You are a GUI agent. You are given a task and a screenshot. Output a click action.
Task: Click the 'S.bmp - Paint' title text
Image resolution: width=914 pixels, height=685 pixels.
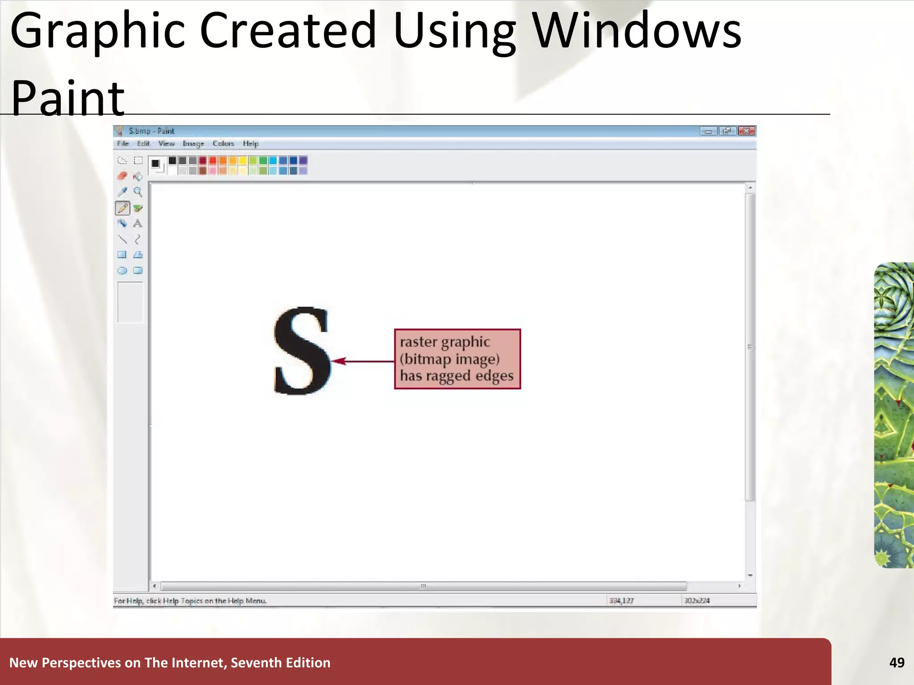click(151, 131)
